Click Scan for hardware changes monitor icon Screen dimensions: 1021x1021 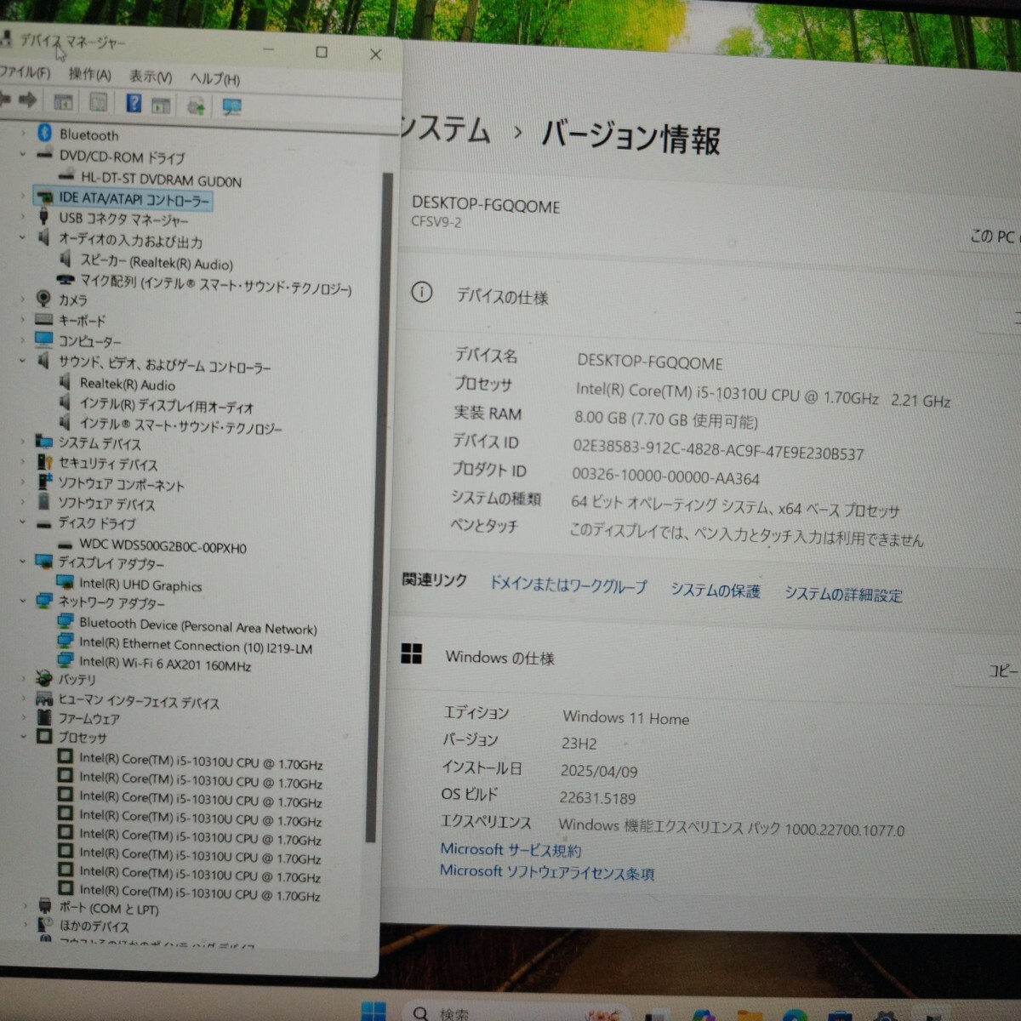click(231, 106)
